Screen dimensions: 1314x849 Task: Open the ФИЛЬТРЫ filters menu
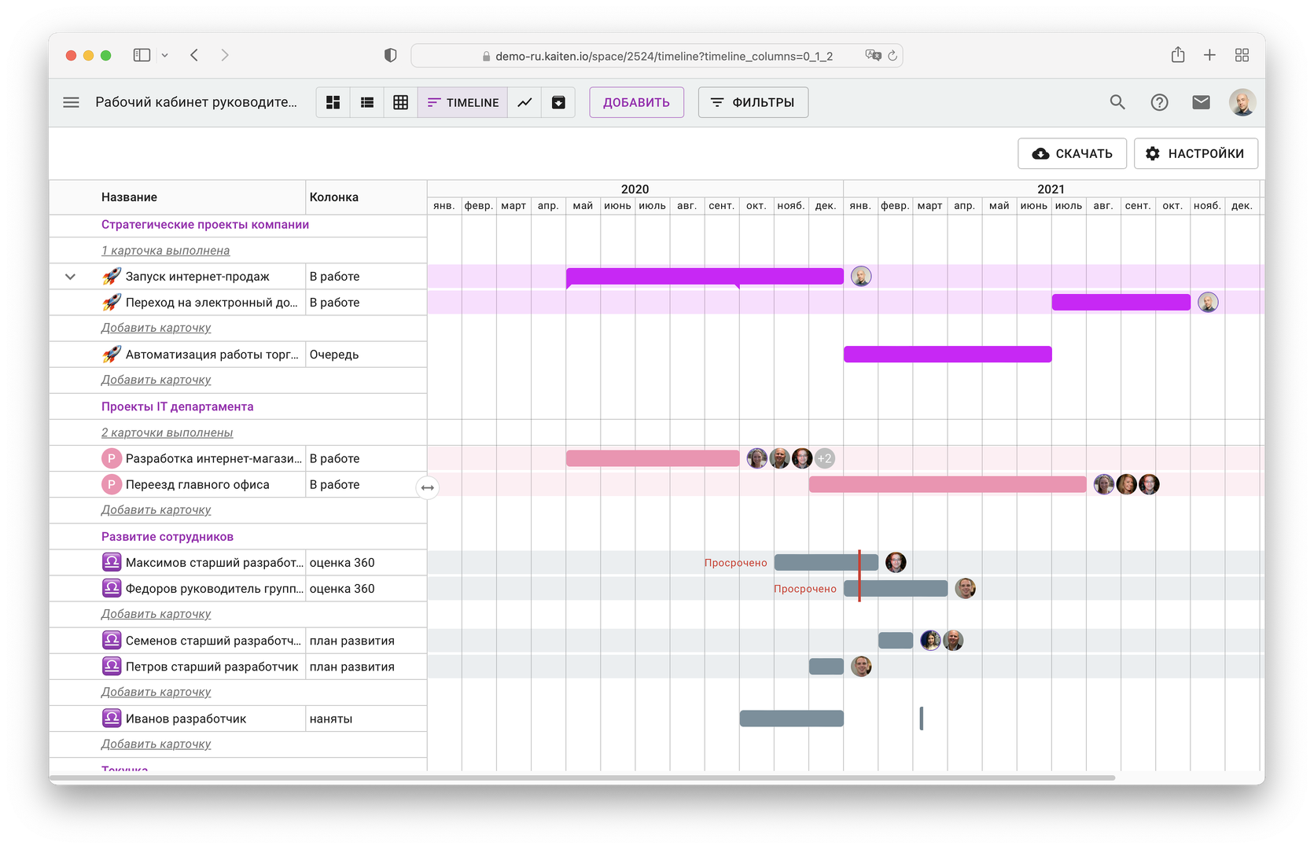tap(753, 102)
